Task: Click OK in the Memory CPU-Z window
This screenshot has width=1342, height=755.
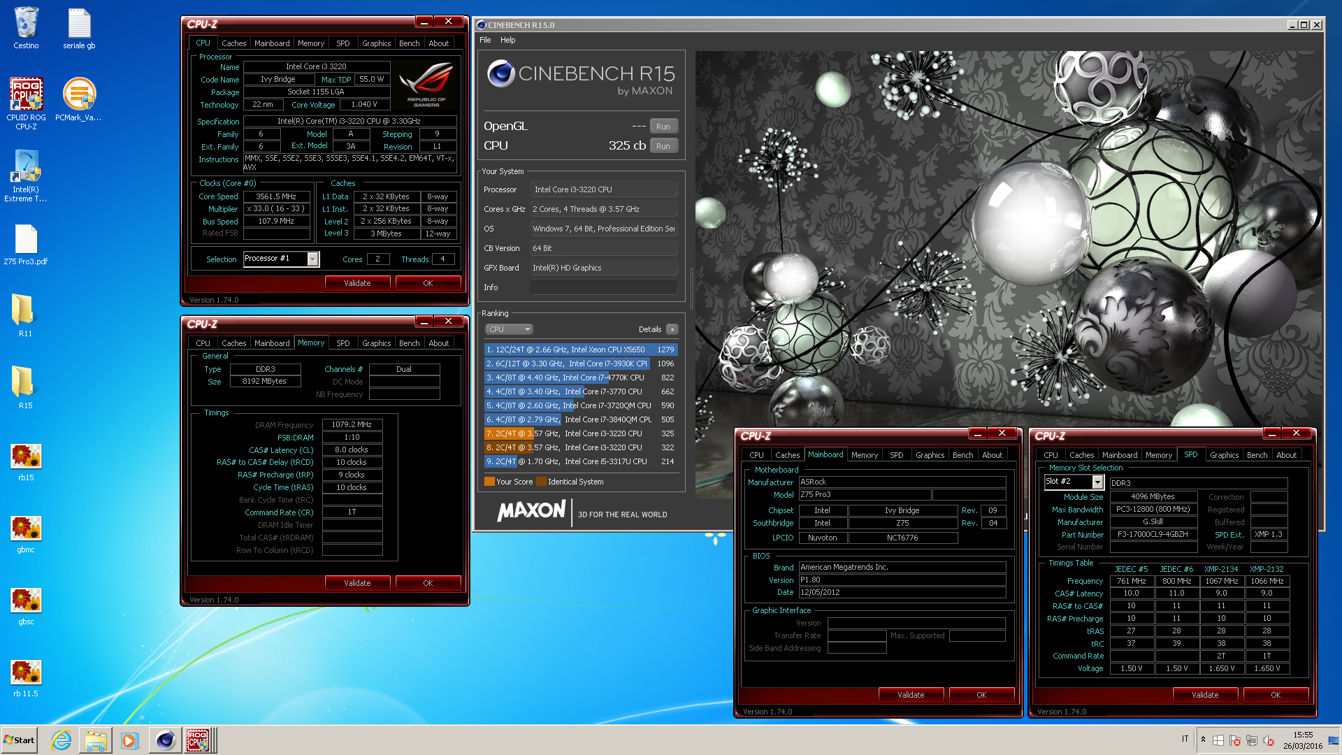Action: [428, 583]
